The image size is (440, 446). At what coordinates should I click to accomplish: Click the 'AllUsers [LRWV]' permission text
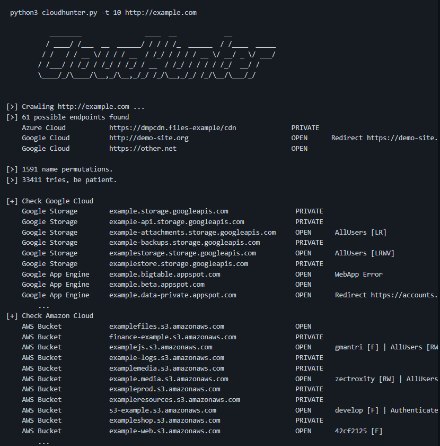[x=364, y=253]
